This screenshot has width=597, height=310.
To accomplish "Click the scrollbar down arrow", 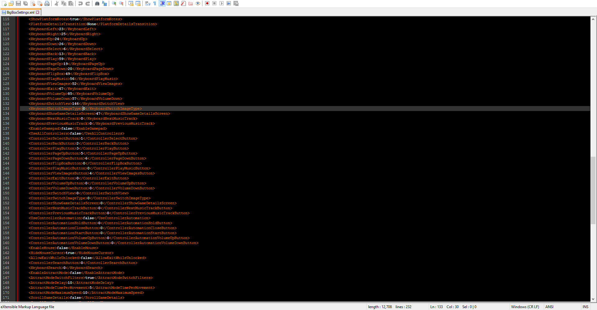I will coord(593,299).
